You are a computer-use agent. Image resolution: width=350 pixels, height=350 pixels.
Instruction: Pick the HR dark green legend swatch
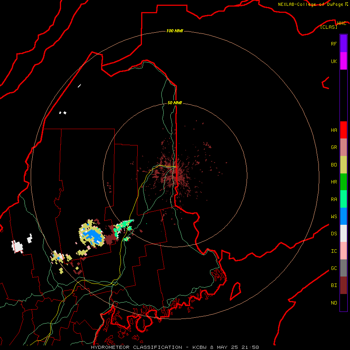pyautogui.click(x=343, y=182)
